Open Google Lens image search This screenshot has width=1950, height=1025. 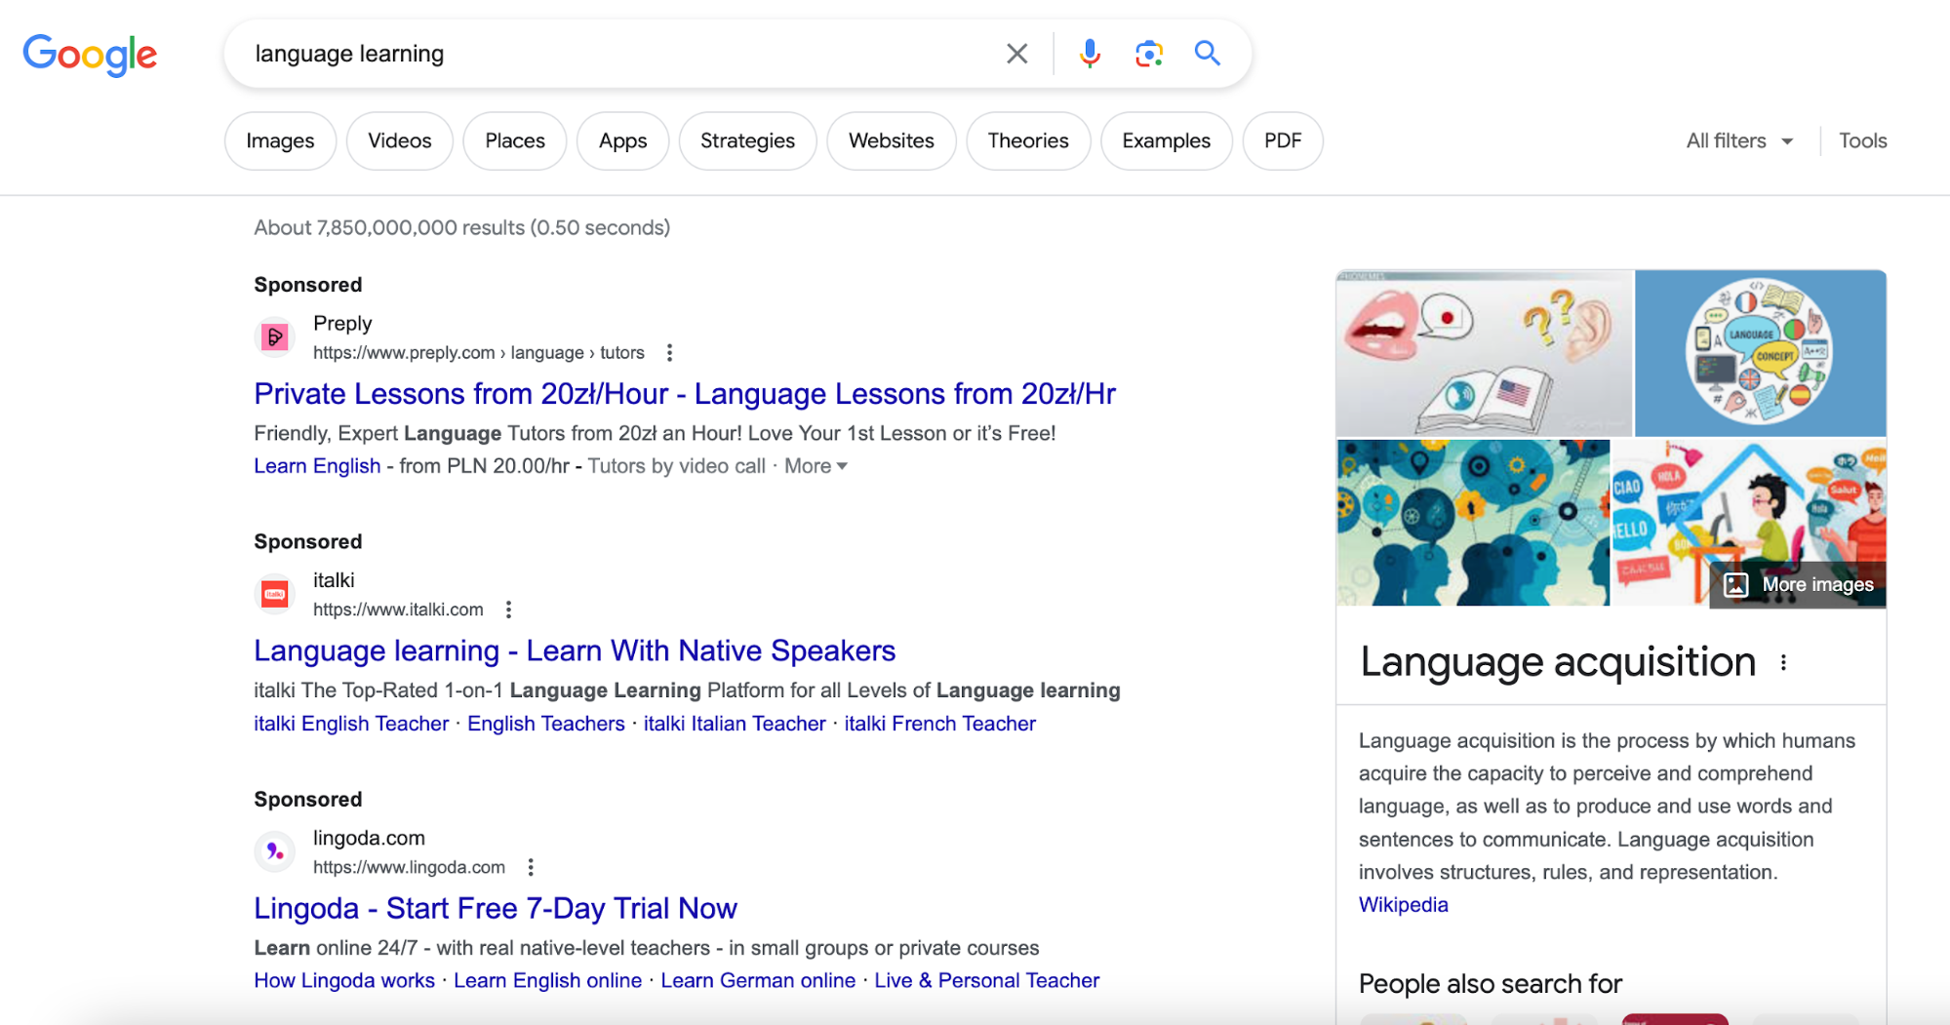1149,54
